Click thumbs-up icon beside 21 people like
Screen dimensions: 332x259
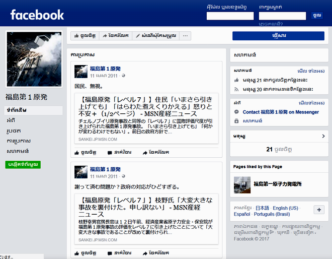[236, 80]
